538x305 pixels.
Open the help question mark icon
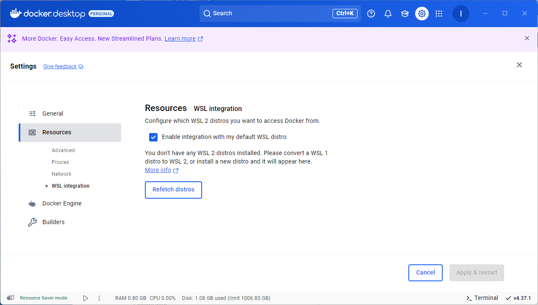[x=371, y=14]
